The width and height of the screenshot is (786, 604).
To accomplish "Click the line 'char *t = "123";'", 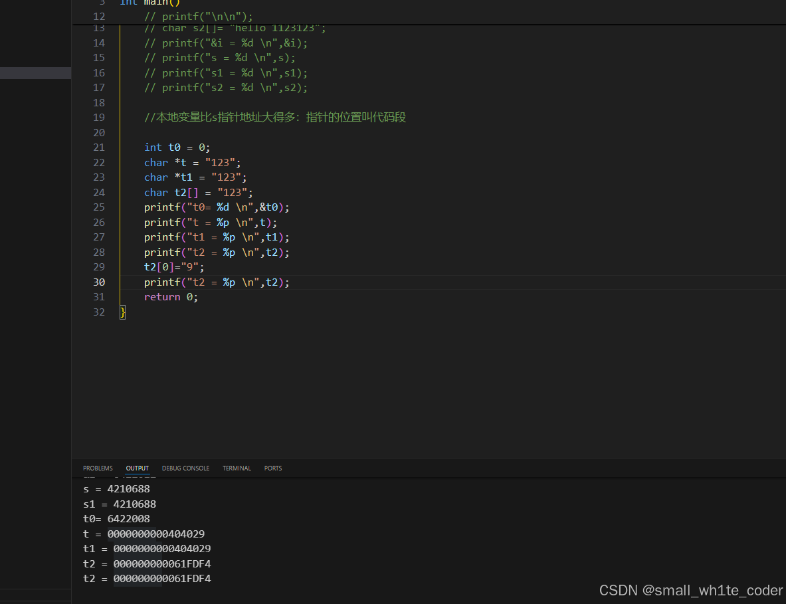I will pos(193,162).
